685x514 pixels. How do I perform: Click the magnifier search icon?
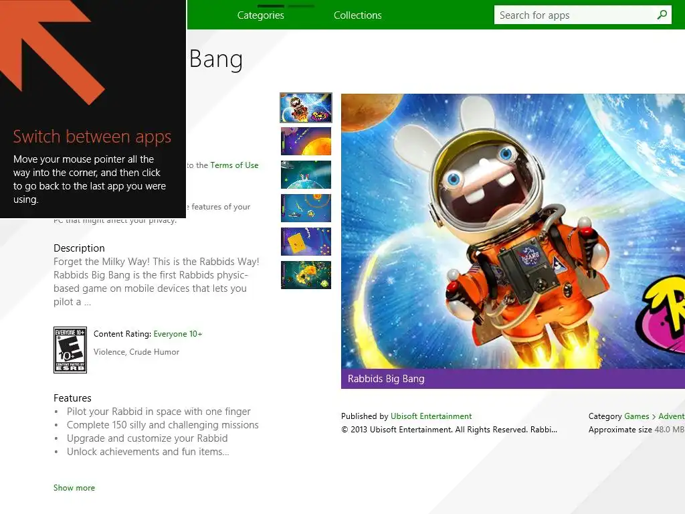(x=662, y=15)
